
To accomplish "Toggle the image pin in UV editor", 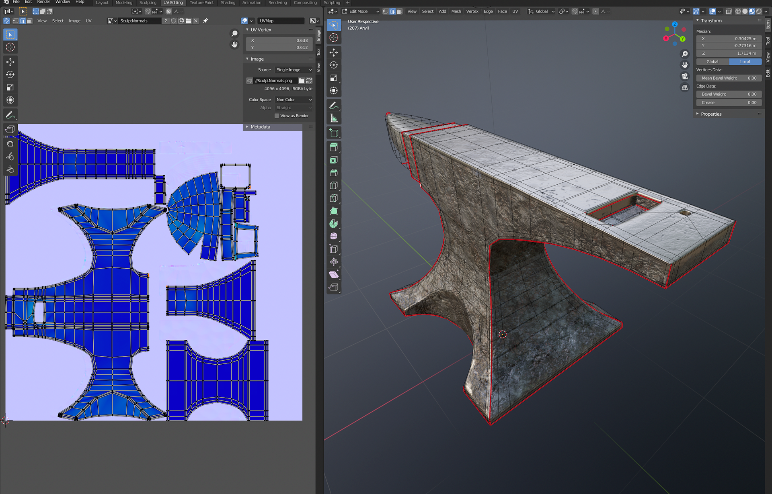I will pos(205,21).
